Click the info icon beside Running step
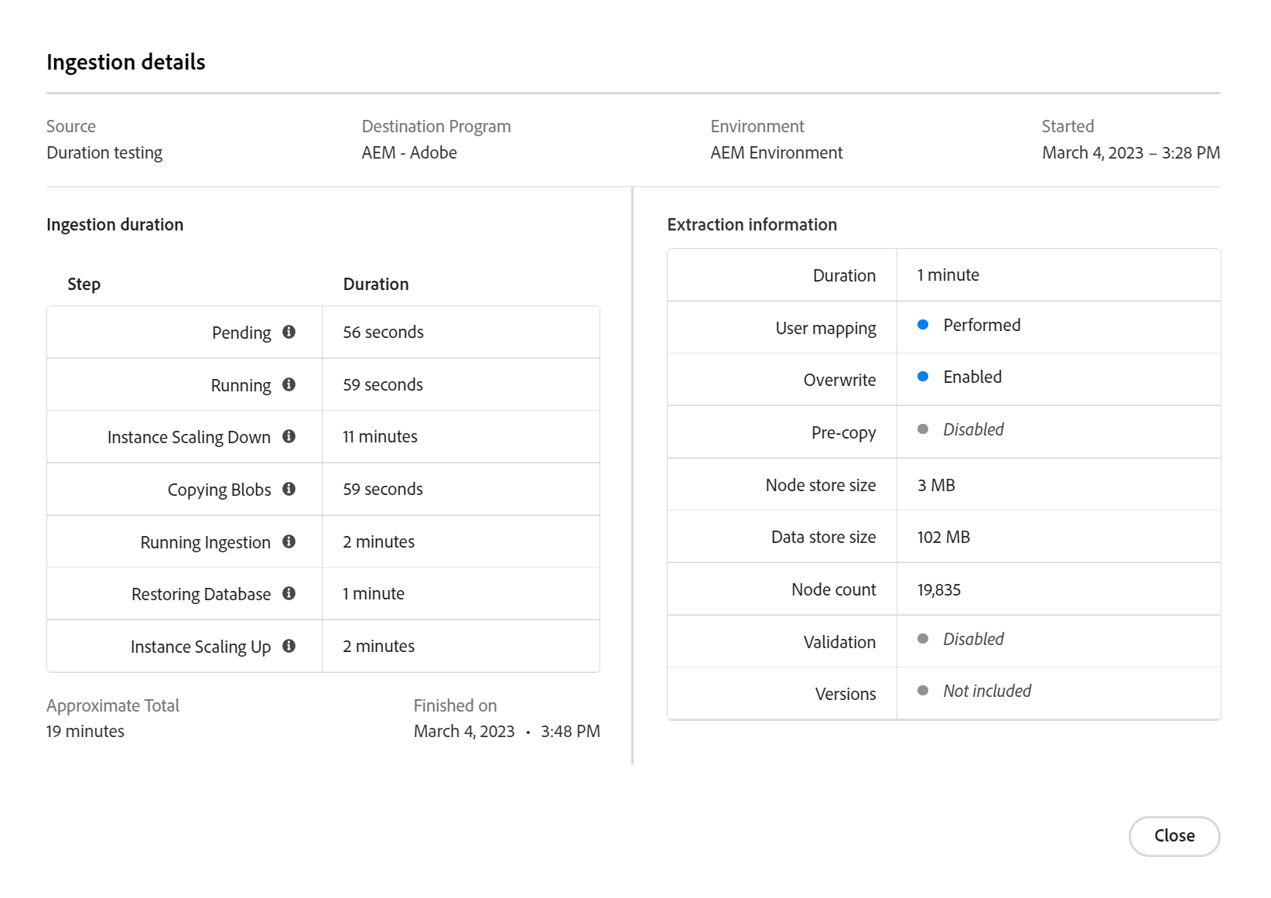Viewport: 1271px width, 898px height. tap(289, 384)
